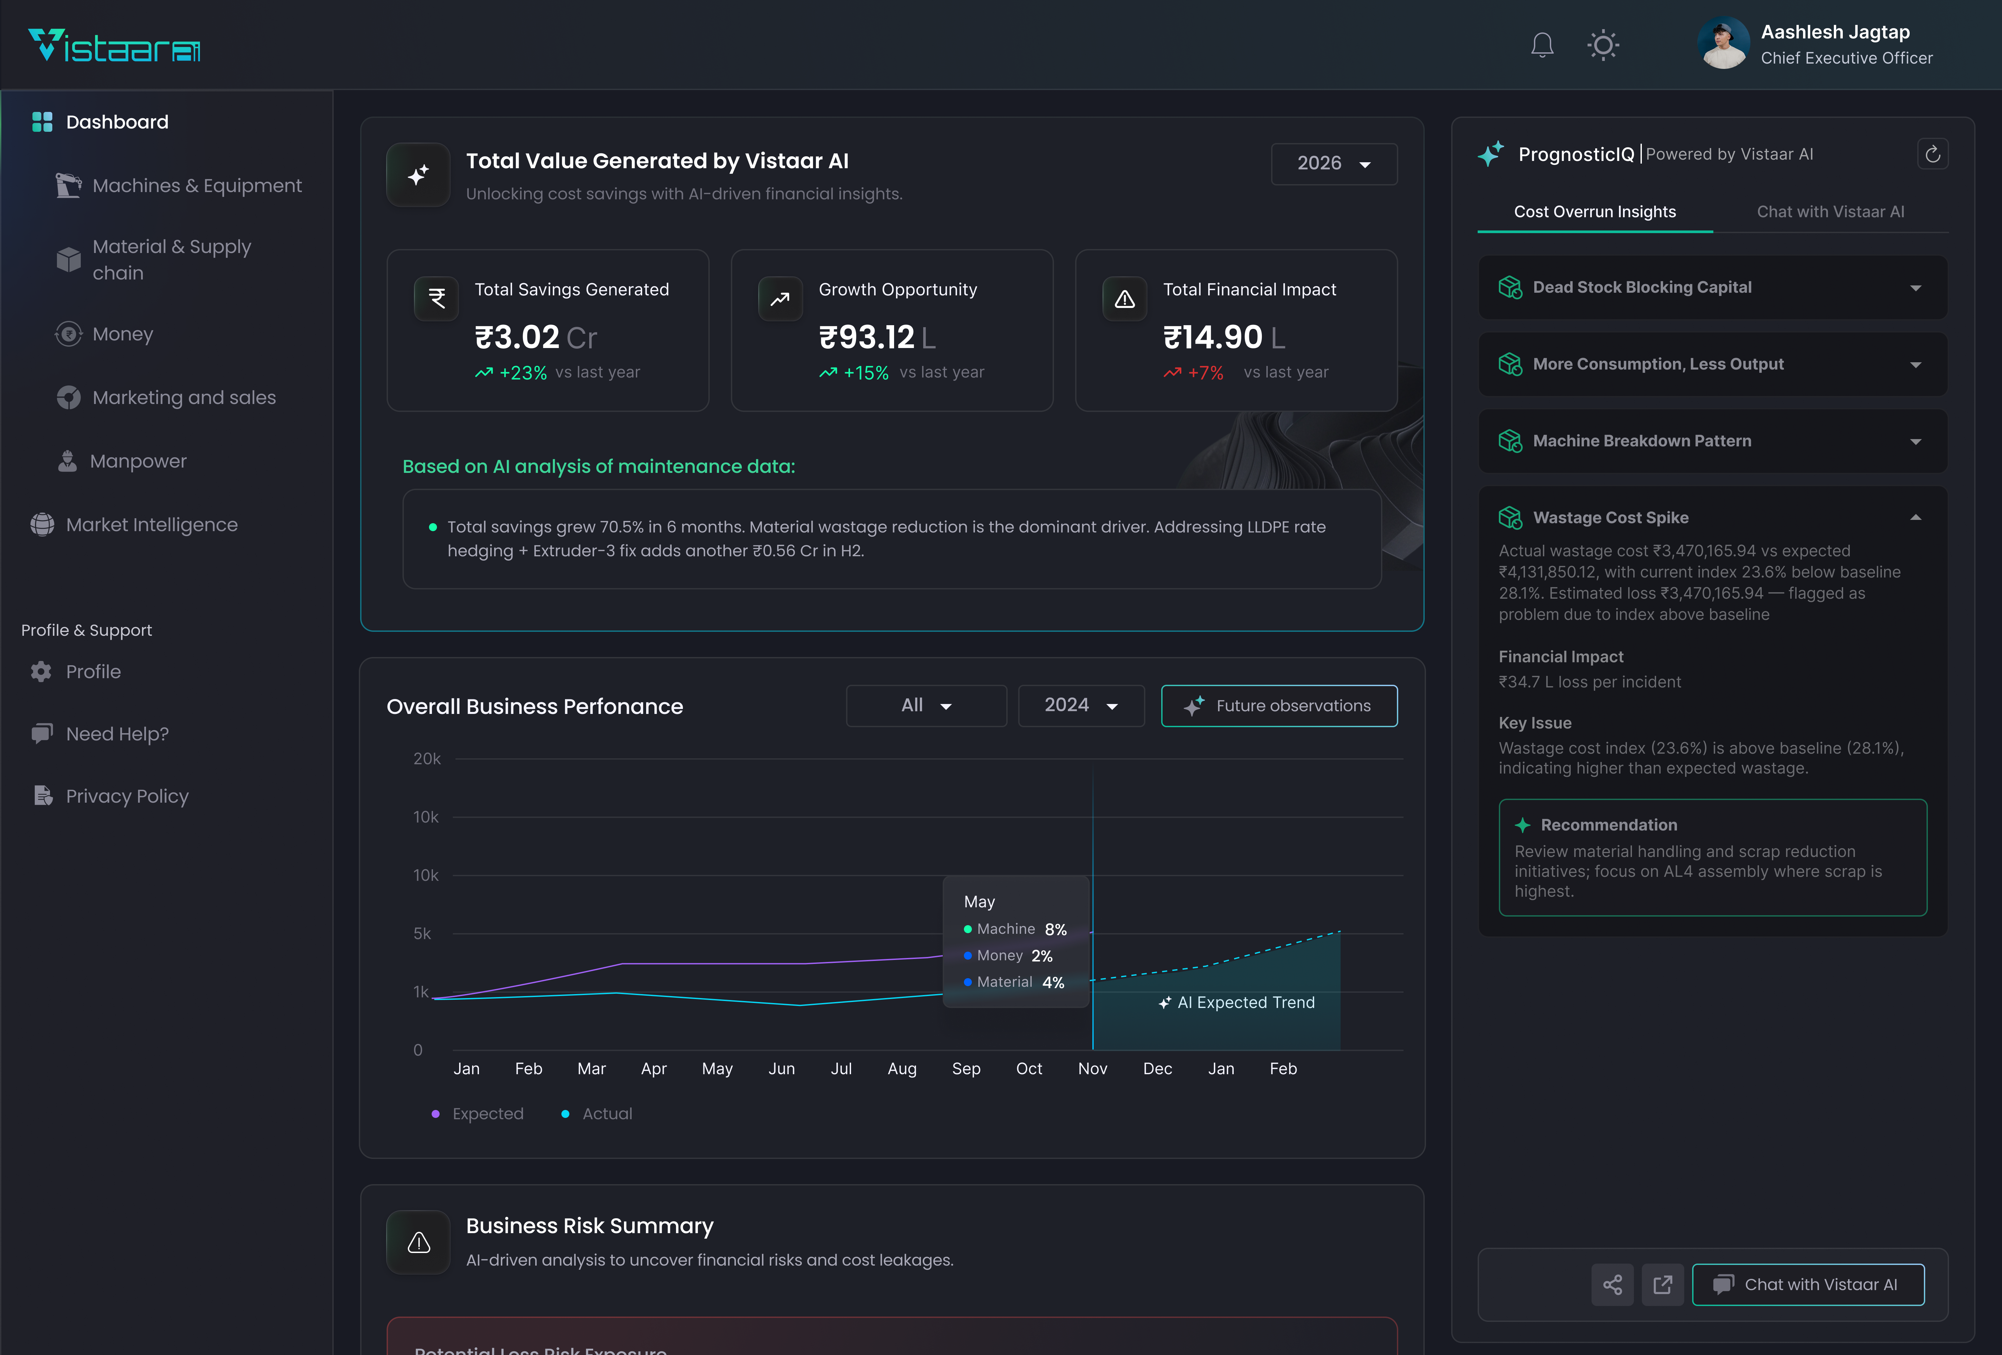Click the Recommendation sparkle icon
This screenshot has width=2002, height=1355.
tap(1523, 825)
